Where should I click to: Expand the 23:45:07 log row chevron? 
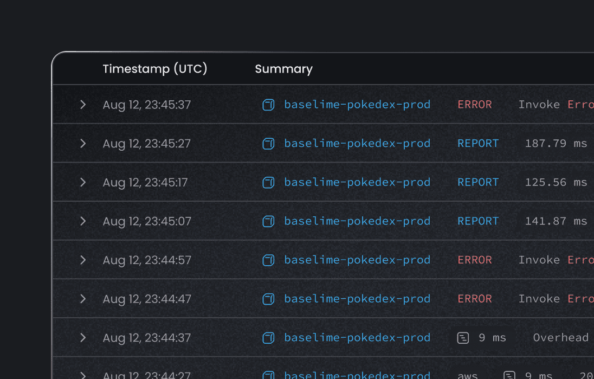pyautogui.click(x=83, y=221)
